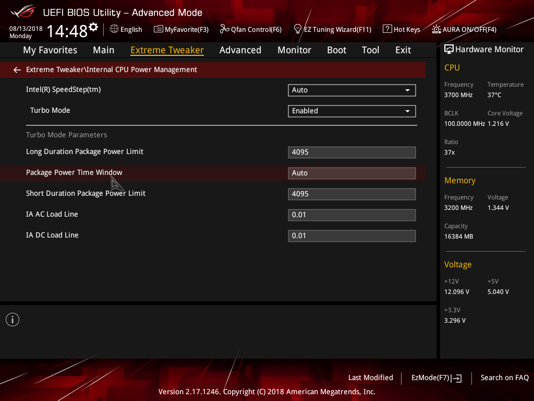Select the IA DC Load Line label

pyautogui.click(x=52, y=235)
